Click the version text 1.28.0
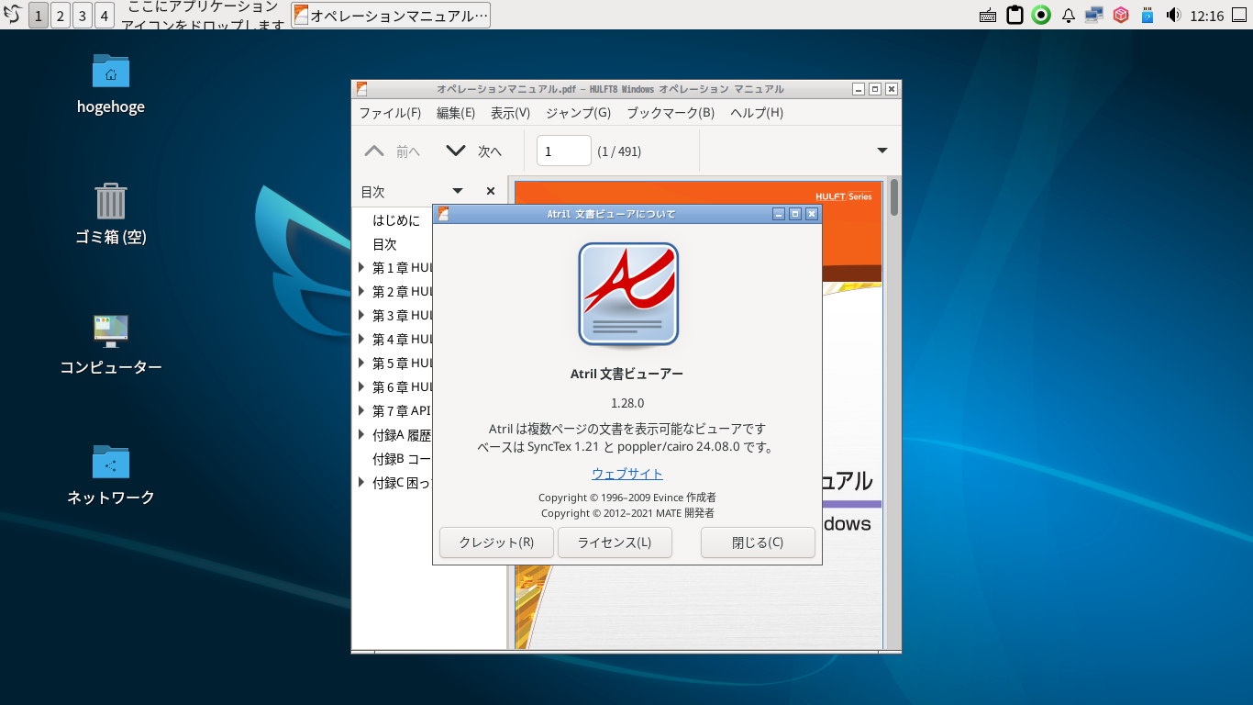The width and height of the screenshot is (1253, 705). 627,403
